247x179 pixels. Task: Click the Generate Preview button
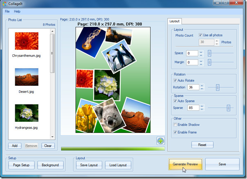click(x=185, y=164)
